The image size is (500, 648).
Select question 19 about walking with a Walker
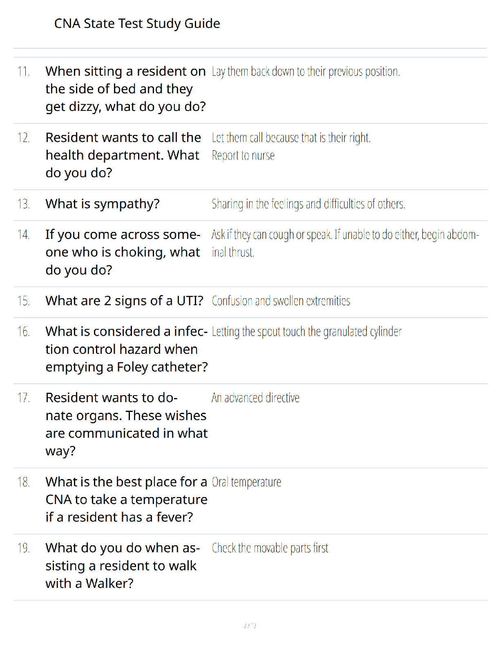123,565
